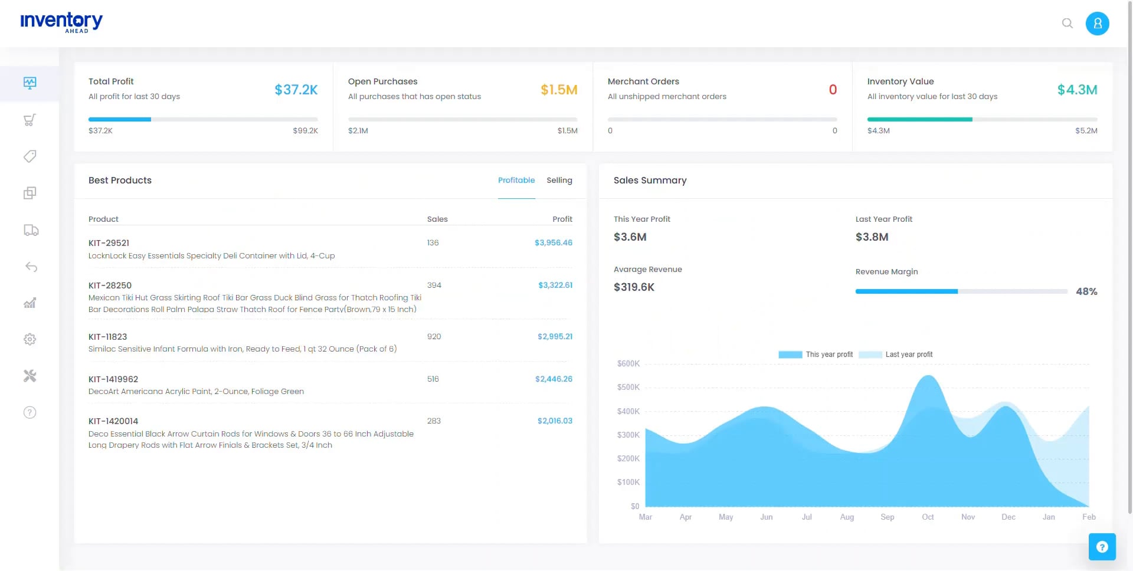Click the Oct label on chart axis

(x=928, y=517)
